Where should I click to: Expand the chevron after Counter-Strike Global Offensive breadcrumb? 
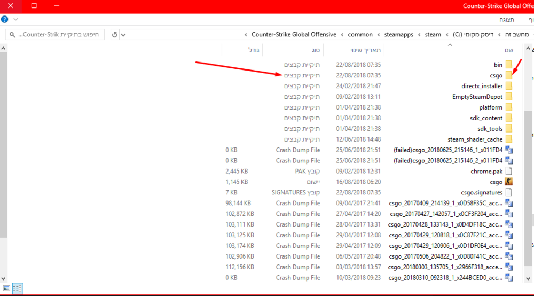tap(245, 35)
